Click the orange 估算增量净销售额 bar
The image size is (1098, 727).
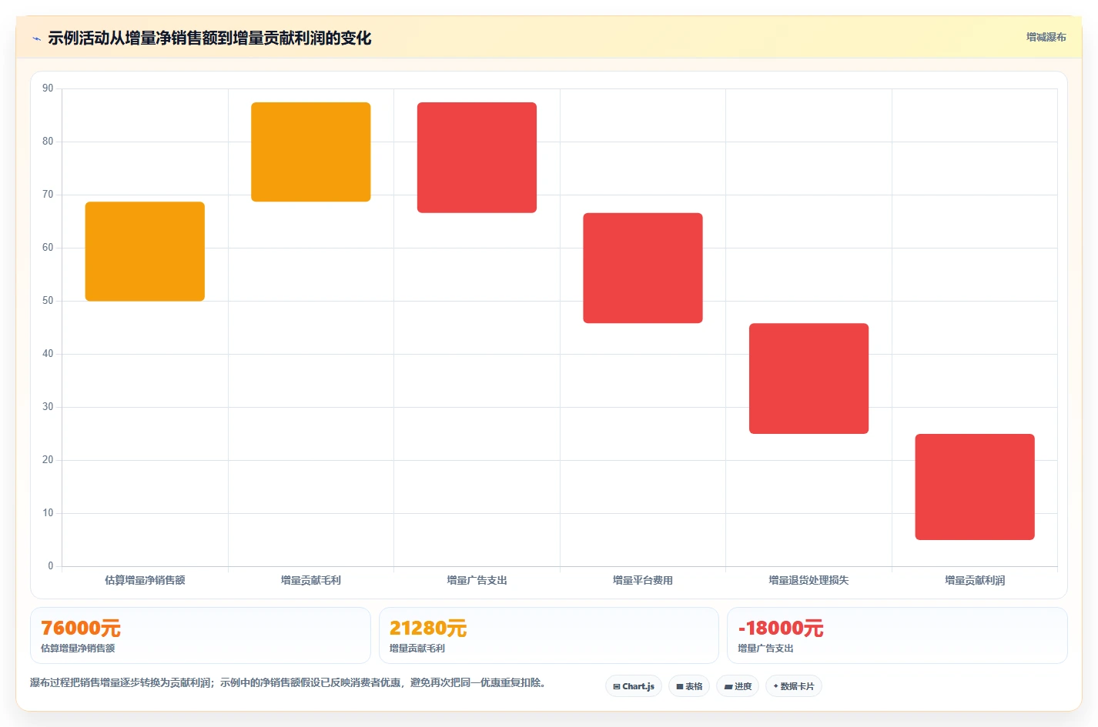145,252
